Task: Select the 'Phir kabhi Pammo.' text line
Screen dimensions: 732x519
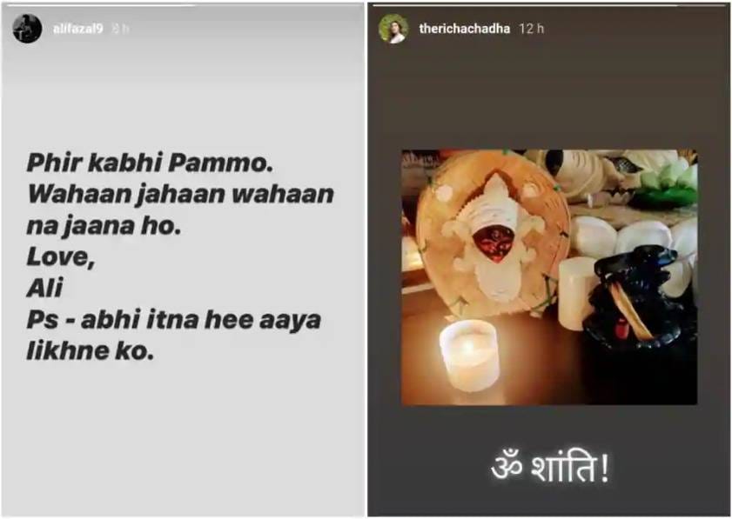Action: (x=150, y=163)
